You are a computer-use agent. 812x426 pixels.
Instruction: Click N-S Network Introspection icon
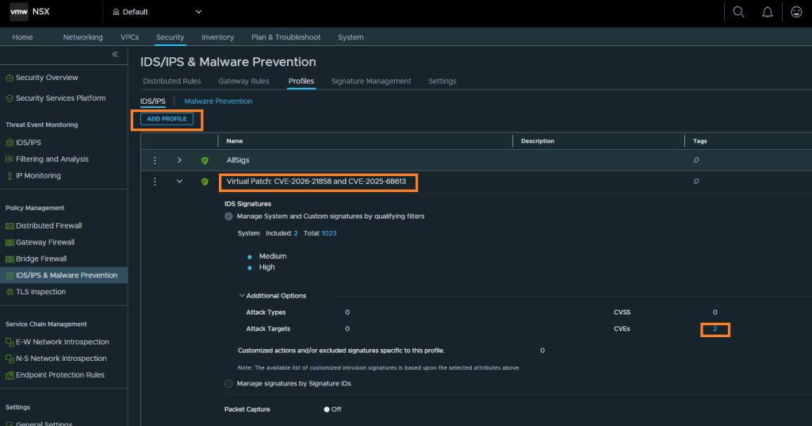click(x=10, y=359)
